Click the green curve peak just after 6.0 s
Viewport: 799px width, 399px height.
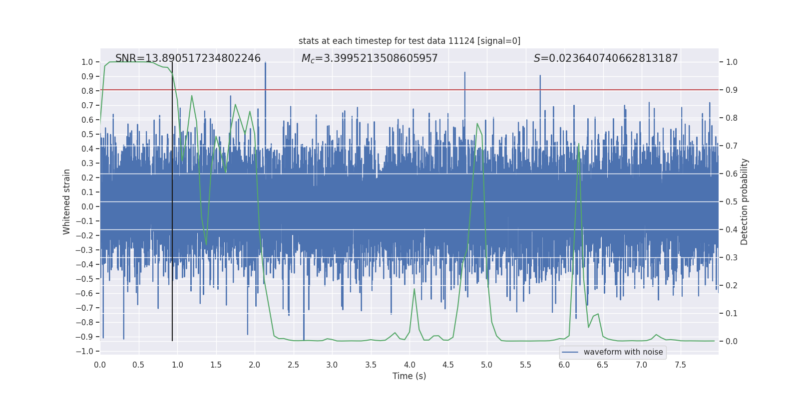579,144
